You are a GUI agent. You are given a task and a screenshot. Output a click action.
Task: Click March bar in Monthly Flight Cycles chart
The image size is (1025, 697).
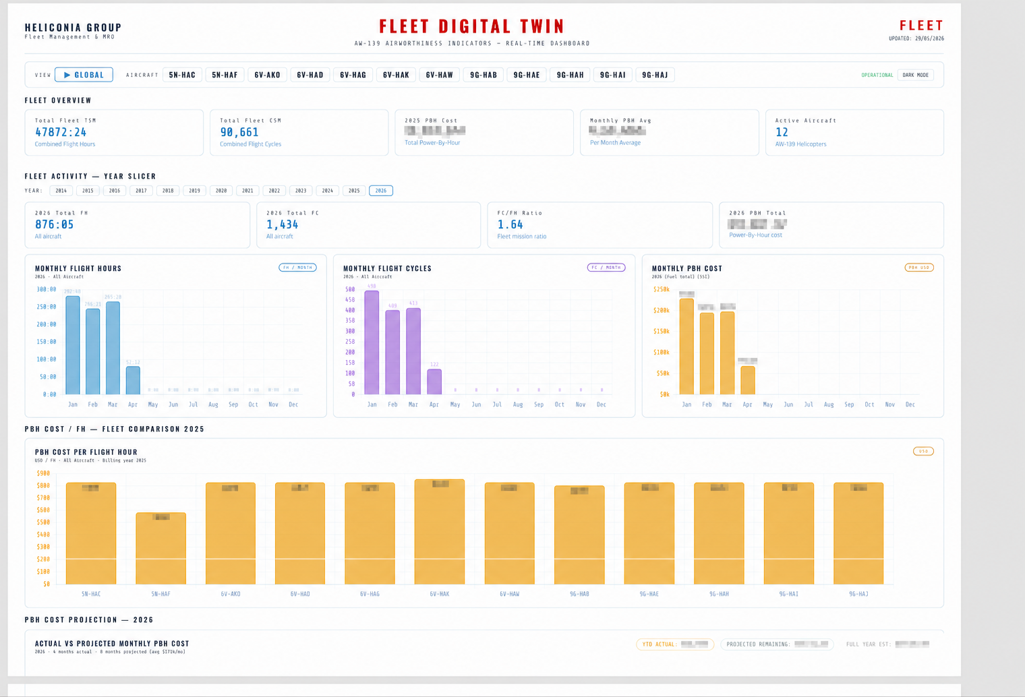tap(413, 351)
